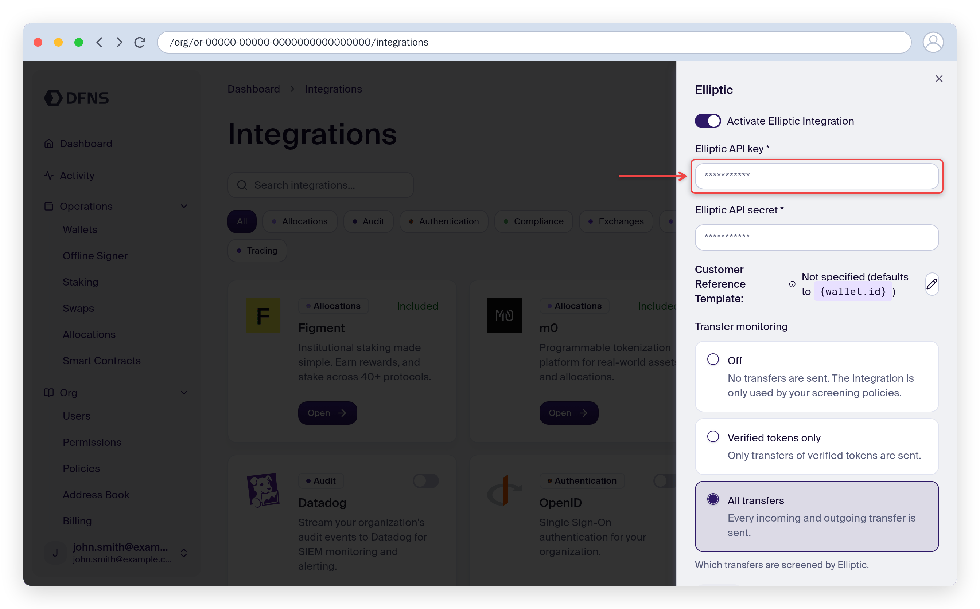980x609 pixels.
Task: Filter integrations by Allocations
Action: (300, 221)
